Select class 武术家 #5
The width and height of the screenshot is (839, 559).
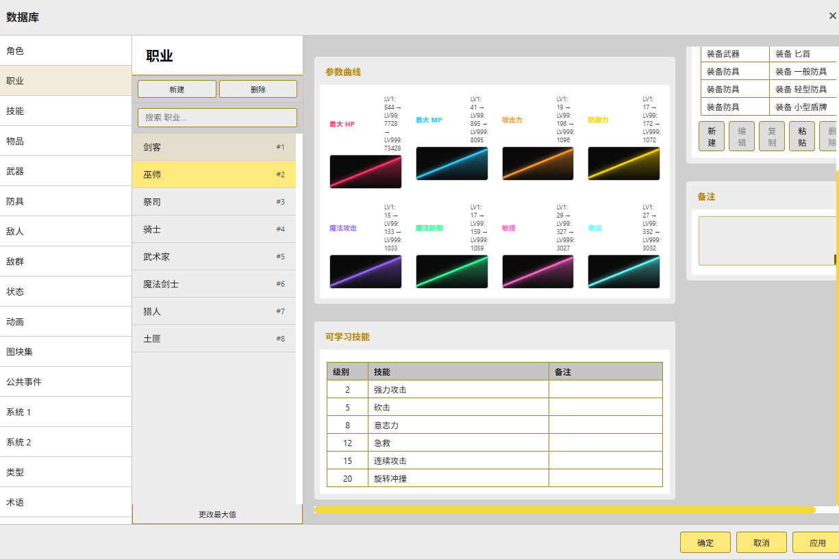tap(214, 257)
